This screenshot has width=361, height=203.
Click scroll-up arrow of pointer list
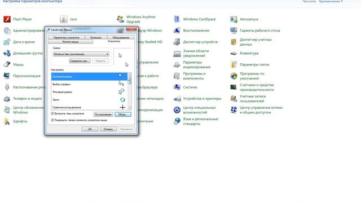click(x=129, y=75)
